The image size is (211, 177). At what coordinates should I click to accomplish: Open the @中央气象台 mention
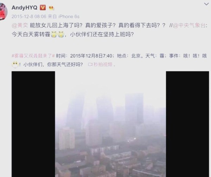pos(189,25)
